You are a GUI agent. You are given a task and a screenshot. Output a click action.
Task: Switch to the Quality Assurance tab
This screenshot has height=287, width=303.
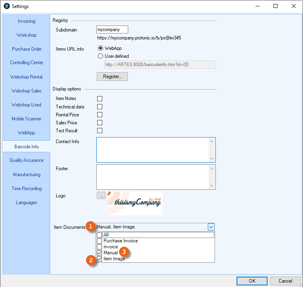pyautogui.click(x=26, y=160)
